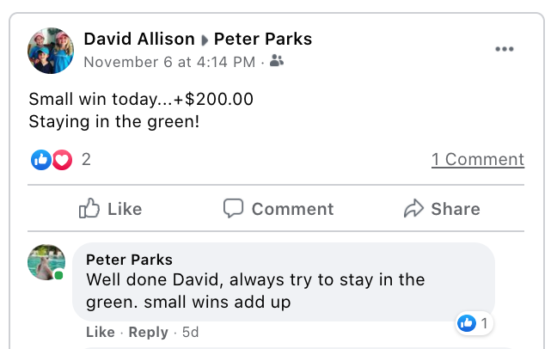Screen dimensions: 557x349
Task: Open the November 6 at 4:14 PM timestamp
Action: click(x=169, y=61)
